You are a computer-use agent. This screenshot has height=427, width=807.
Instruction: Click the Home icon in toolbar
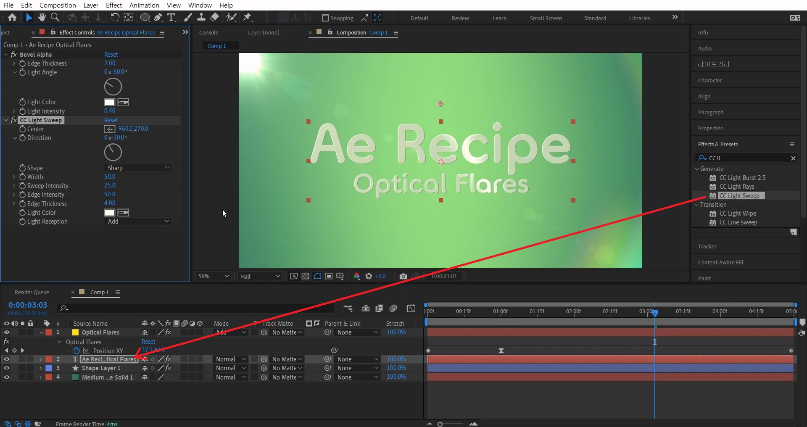click(x=12, y=17)
